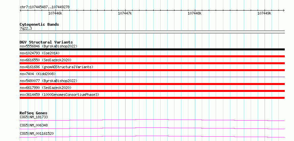Image resolution: width=294 pixels, height=141 pixels.
Task: Click the chr7:107445487..107449278 coordinate label
Action: coord(45,7)
